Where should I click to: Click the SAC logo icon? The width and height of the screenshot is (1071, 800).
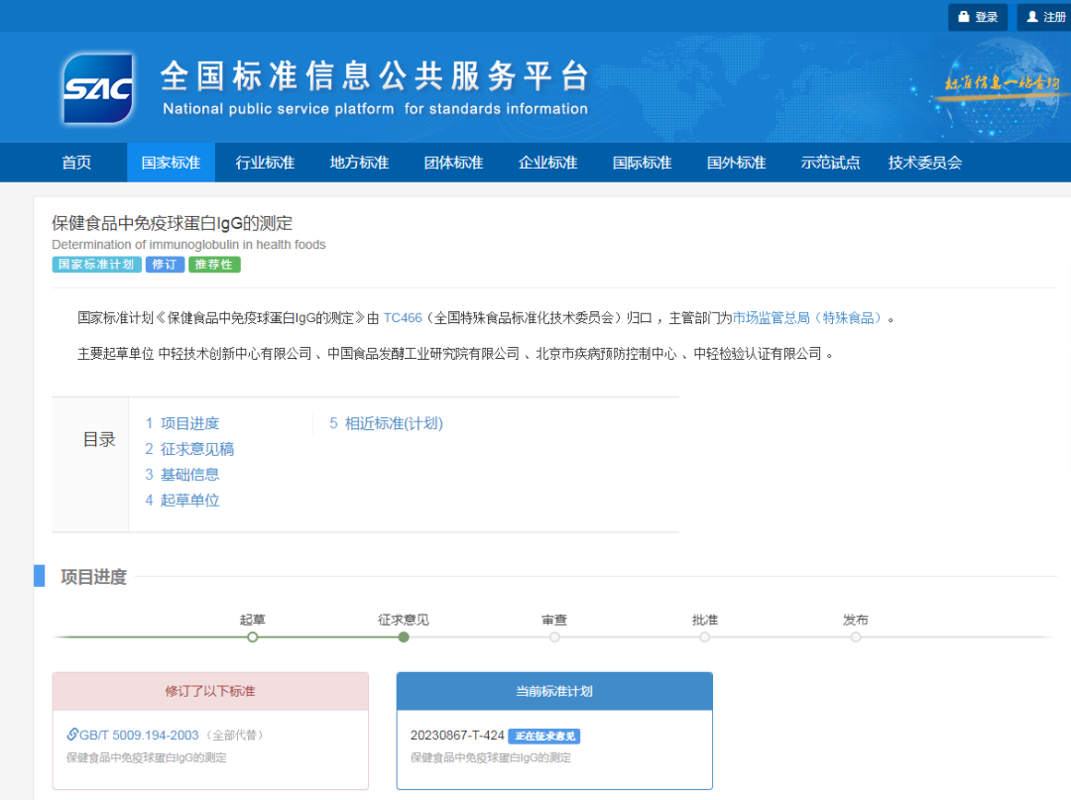(x=97, y=89)
